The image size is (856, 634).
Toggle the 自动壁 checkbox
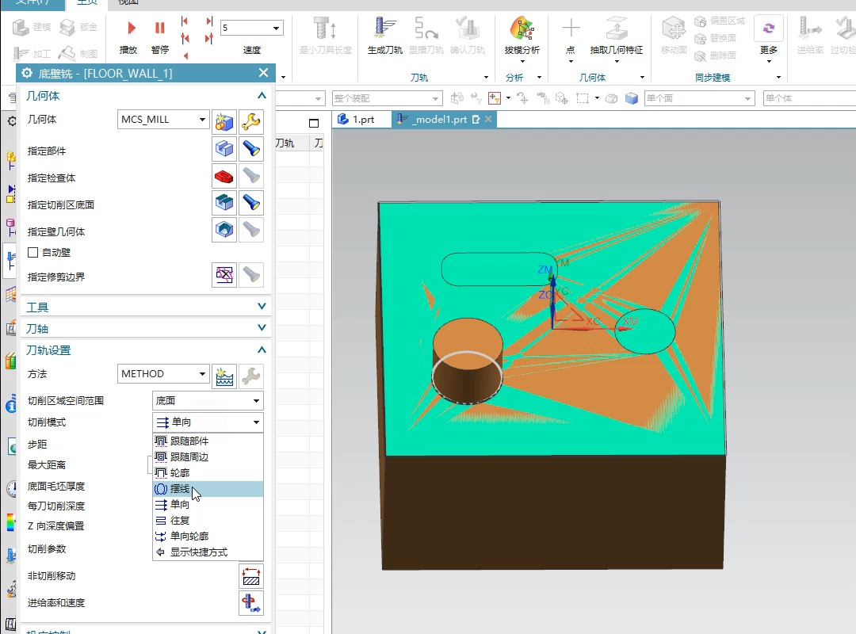pyautogui.click(x=32, y=252)
